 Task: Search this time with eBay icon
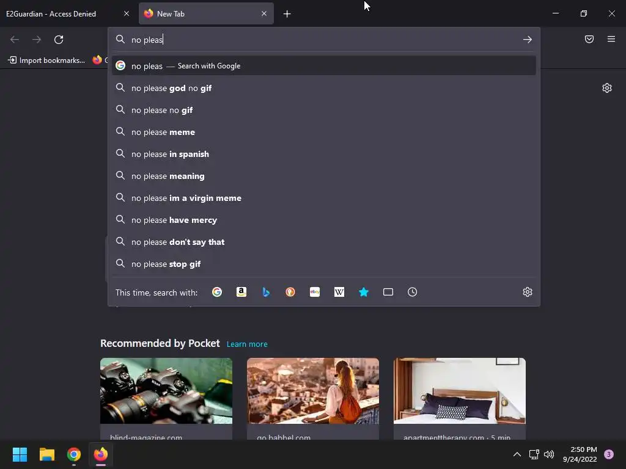click(315, 292)
